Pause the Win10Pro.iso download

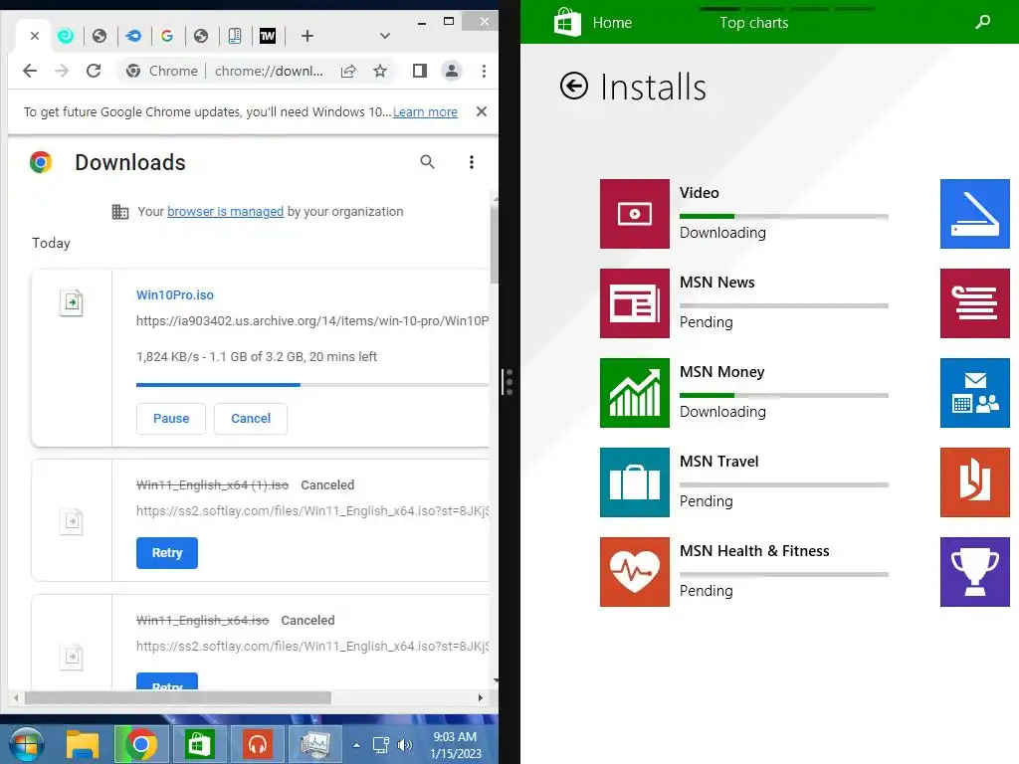click(x=171, y=419)
